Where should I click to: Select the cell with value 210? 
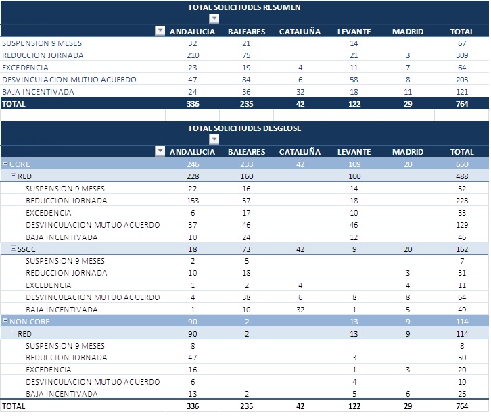pos(193,55)
